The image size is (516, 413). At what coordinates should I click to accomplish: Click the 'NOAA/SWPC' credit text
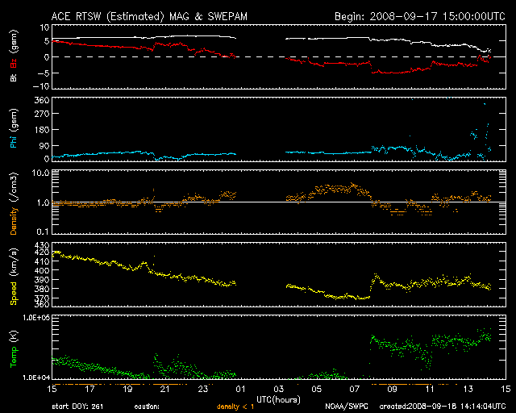click(x=346, y=407)
